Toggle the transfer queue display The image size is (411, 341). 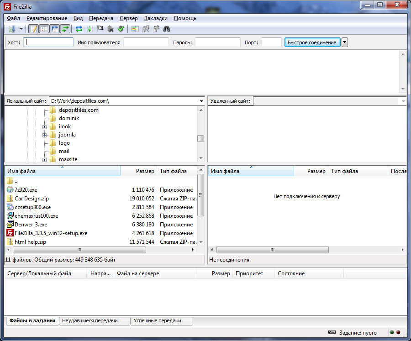click(x=65, y=29)
